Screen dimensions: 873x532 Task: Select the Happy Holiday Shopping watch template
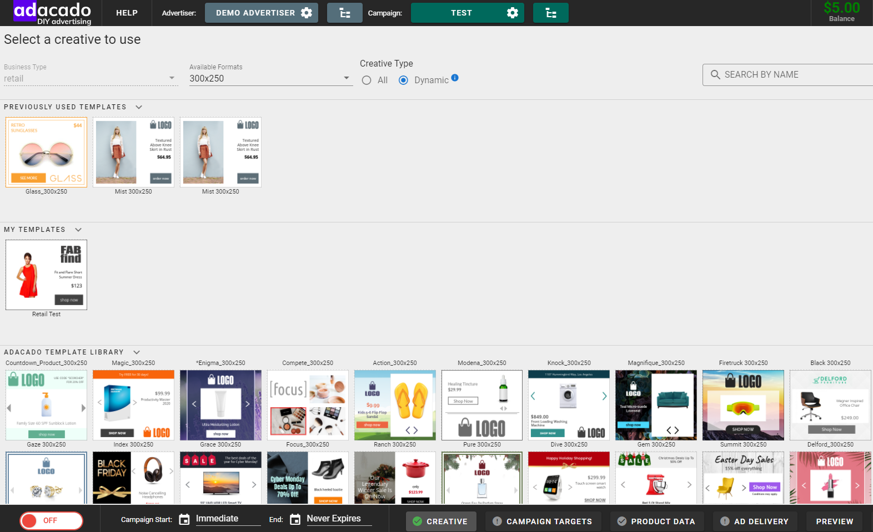pos(569,478)
